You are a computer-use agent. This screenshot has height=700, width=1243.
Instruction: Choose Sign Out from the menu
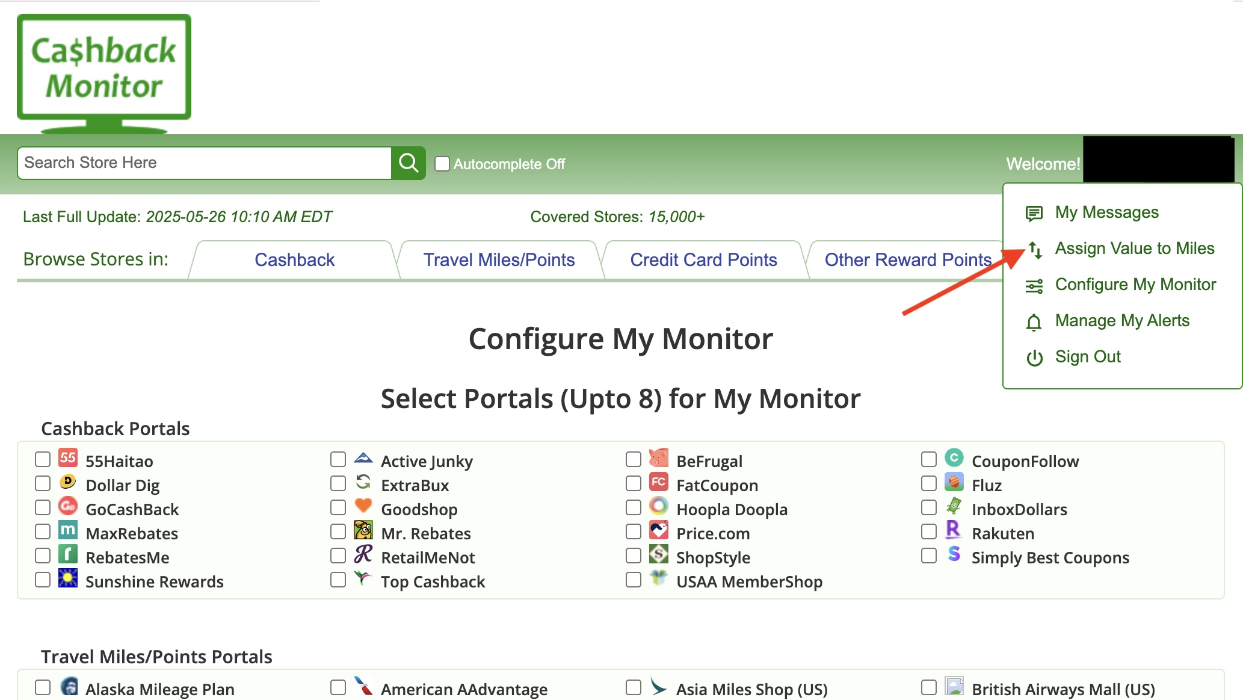pyautogui.click(x=1088, y=357)
